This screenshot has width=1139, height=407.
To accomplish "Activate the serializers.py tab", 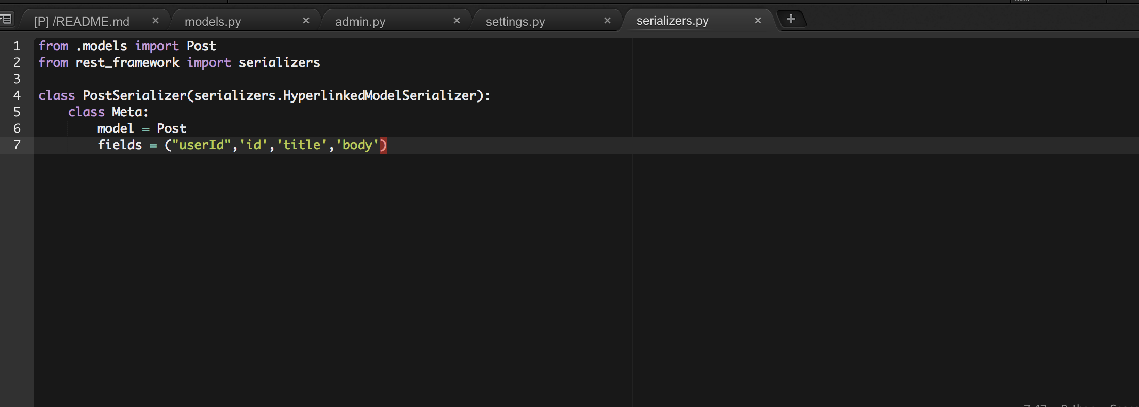I will [672, 21].
